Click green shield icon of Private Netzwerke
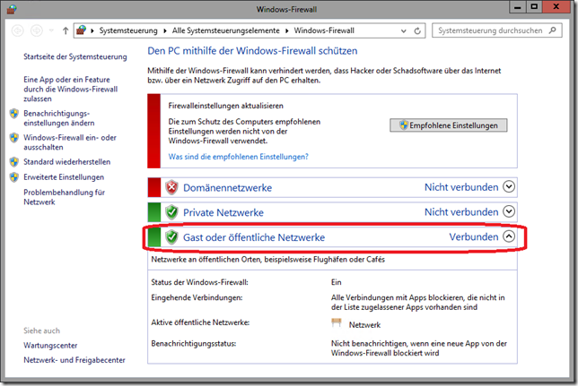This screenshot has height=386, width=578. pyautogui.click(x=171, y=212)
